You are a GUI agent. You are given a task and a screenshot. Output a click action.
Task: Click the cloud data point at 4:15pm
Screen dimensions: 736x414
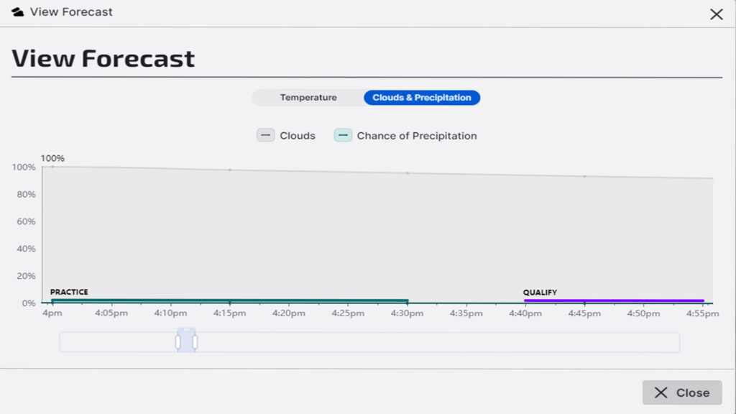point(230,170)
